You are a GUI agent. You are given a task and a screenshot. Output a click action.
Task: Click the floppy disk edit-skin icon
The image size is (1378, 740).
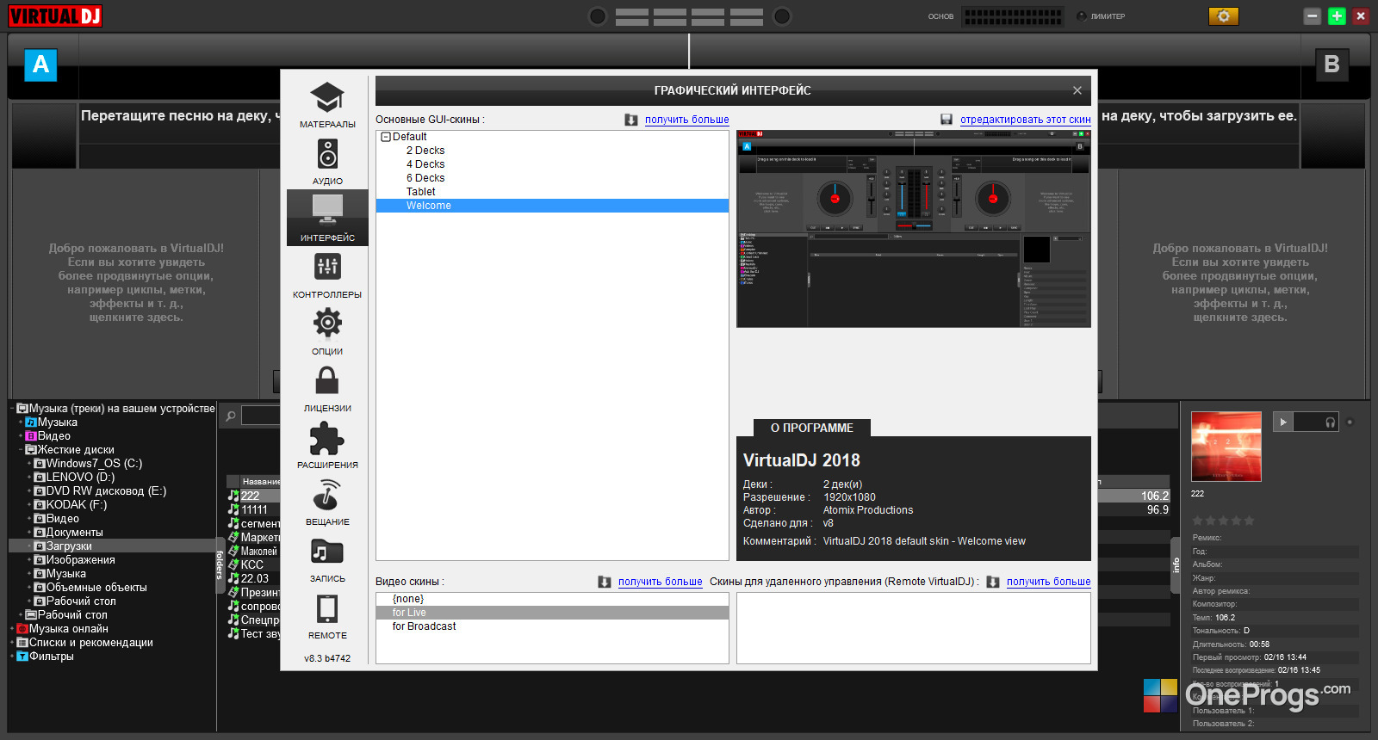click(x=947, y=120)
